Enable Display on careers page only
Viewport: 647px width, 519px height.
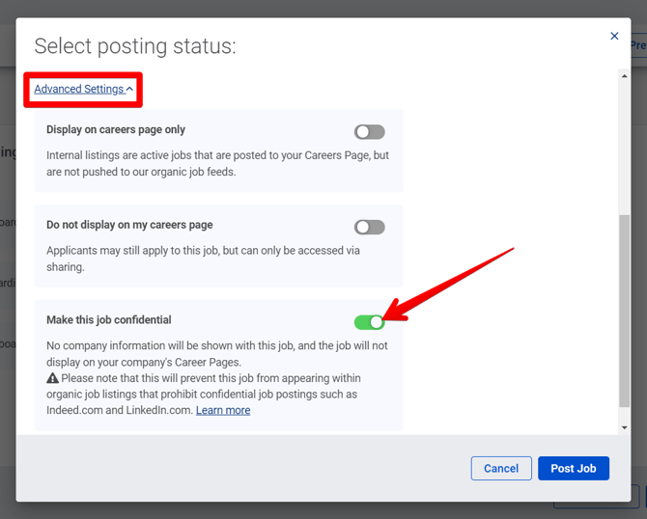tap(369, 132)
